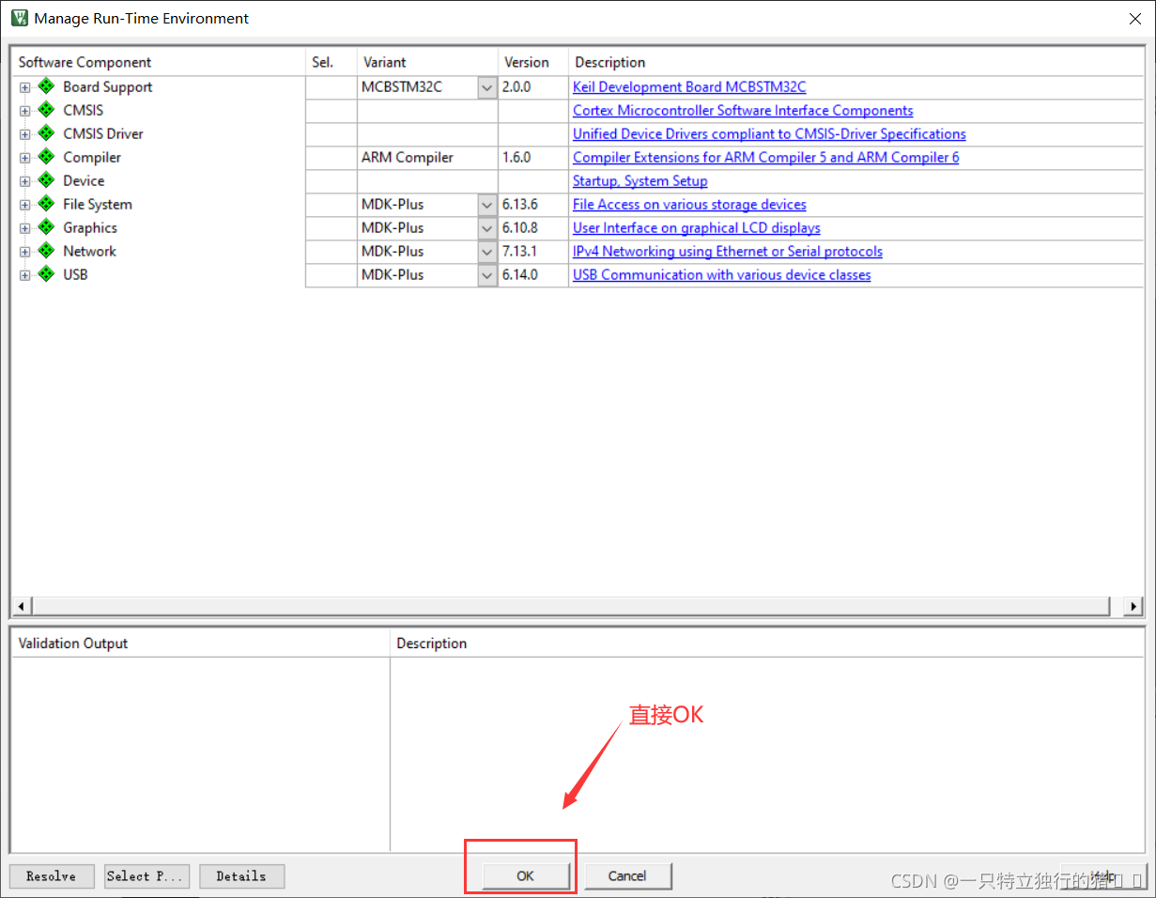Open the MCBSTM32C variant dropdown
Screen dimensions: 1156x898
coord(487,87)
